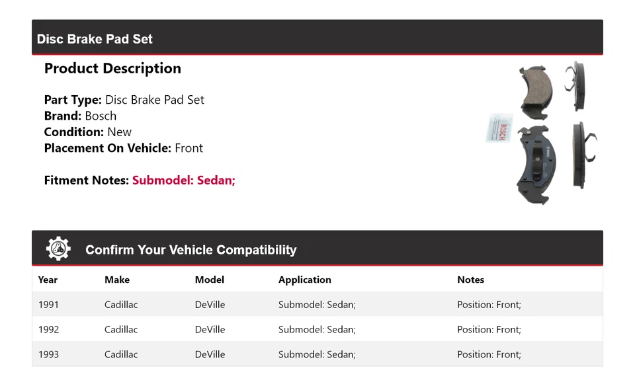Click the Model column header
The image size is (635, 386).
(x=209, y=280)
